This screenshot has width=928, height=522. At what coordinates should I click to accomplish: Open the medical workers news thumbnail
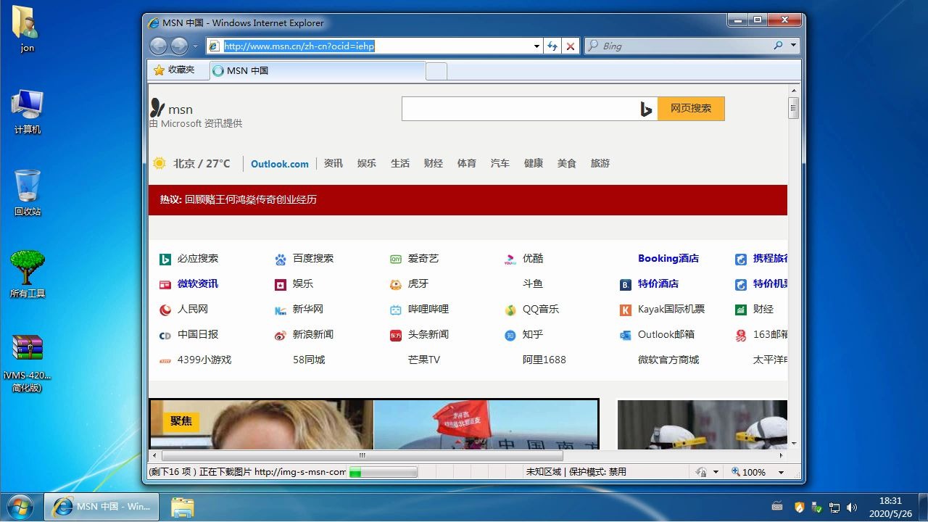coord(702,425)
